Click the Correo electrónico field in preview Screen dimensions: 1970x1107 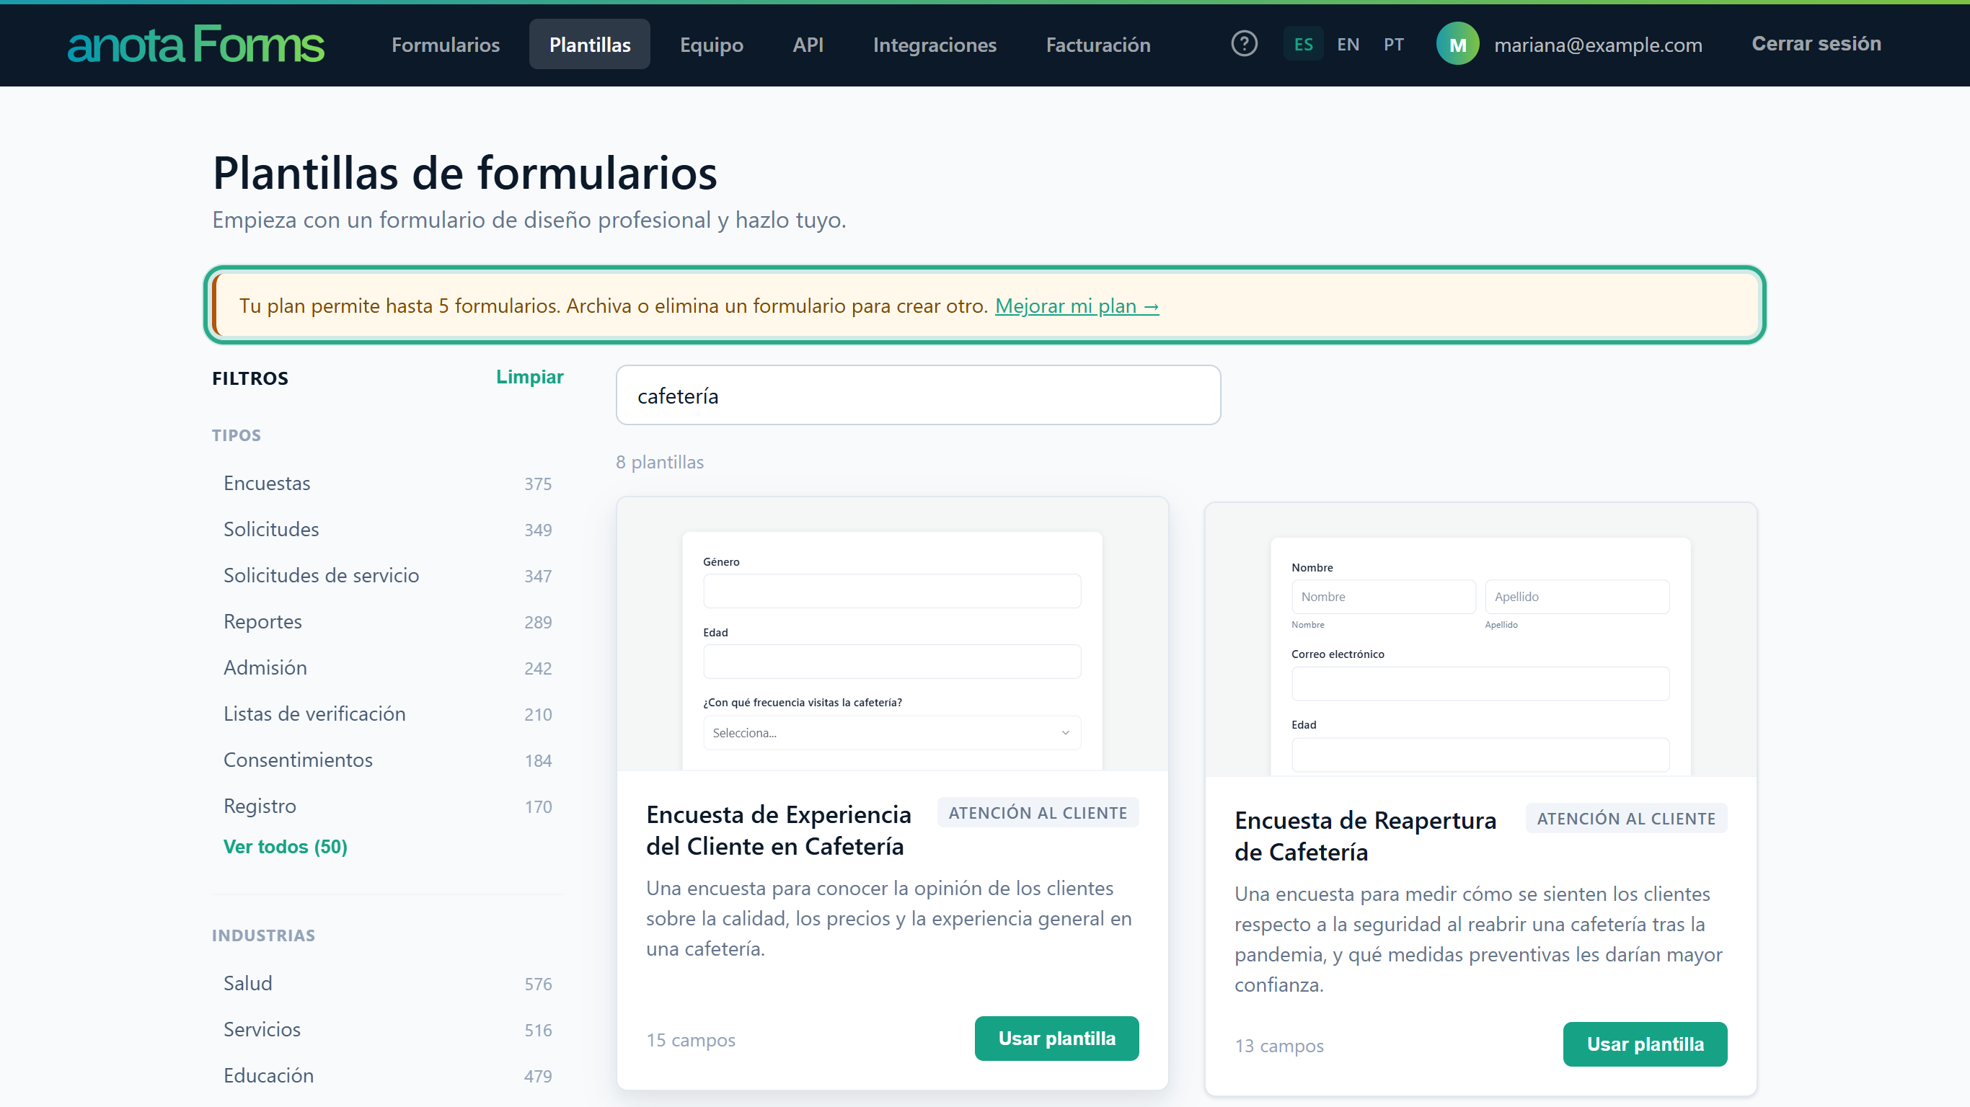pos(1480,683)
